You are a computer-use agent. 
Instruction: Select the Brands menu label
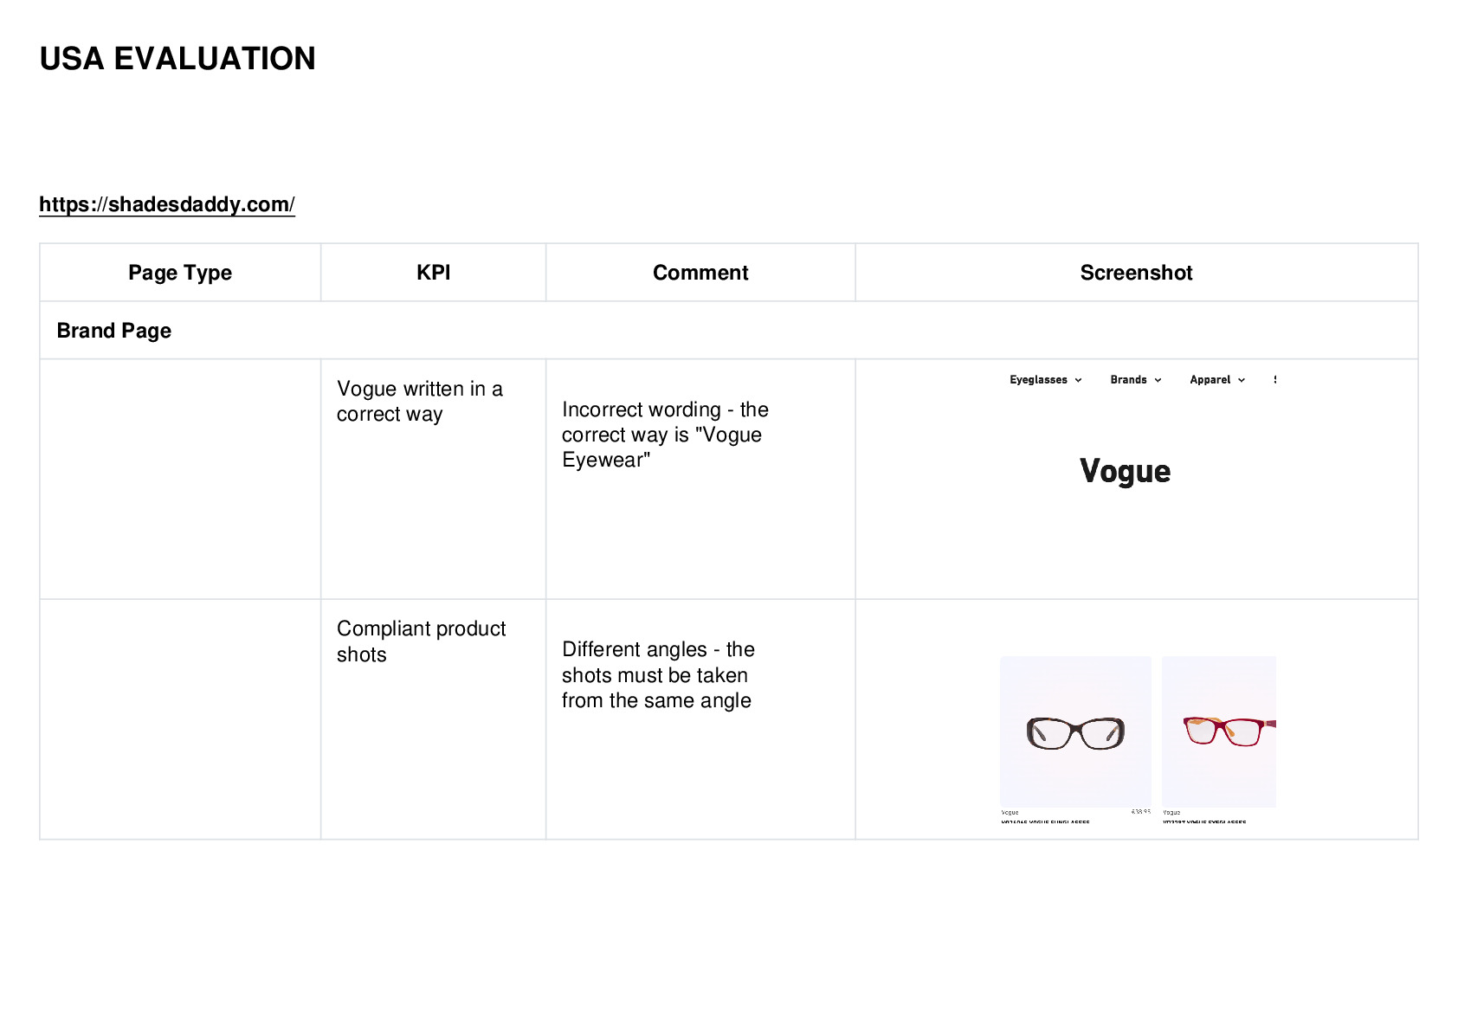(x=1128, y=380)
